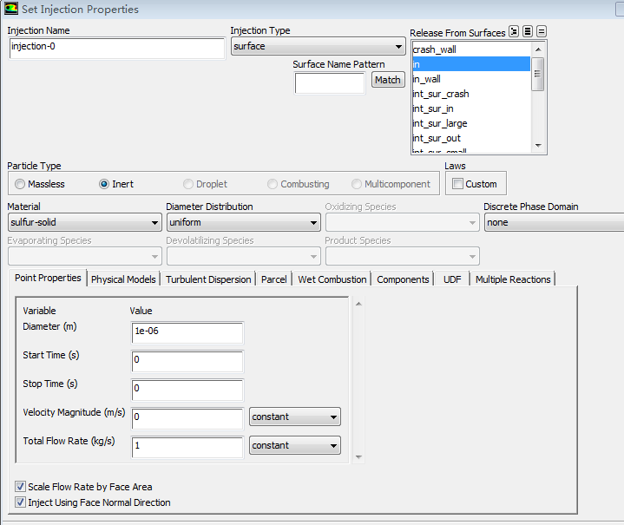
Task: Switch to the Physical Models tab
Action: [123, 279]
